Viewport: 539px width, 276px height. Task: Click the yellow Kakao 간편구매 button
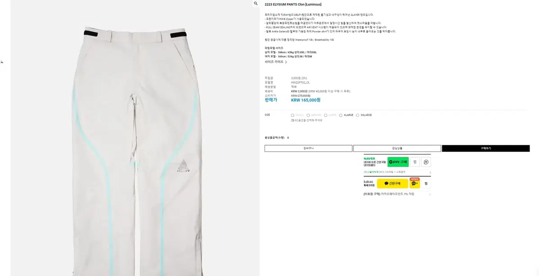tap(393, 183)
